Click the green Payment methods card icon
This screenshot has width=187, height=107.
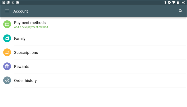pos(7,24)
